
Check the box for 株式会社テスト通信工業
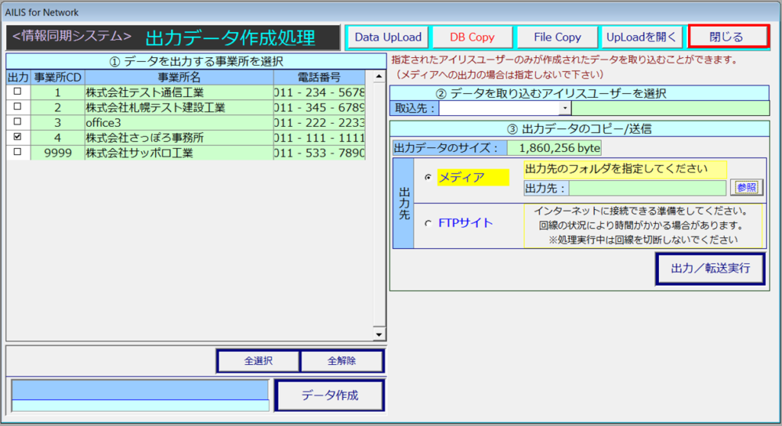(18, 92)
